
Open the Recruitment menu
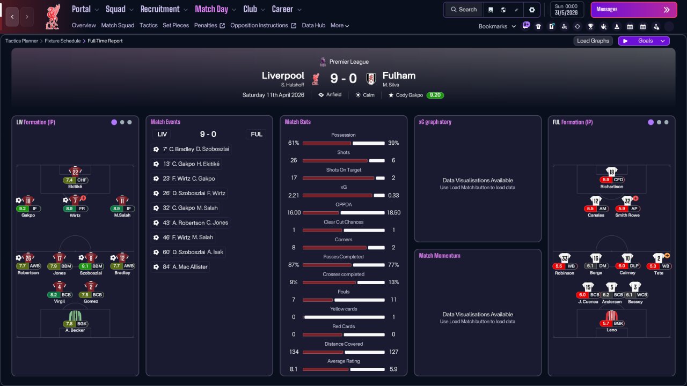(x=164, y=9)
